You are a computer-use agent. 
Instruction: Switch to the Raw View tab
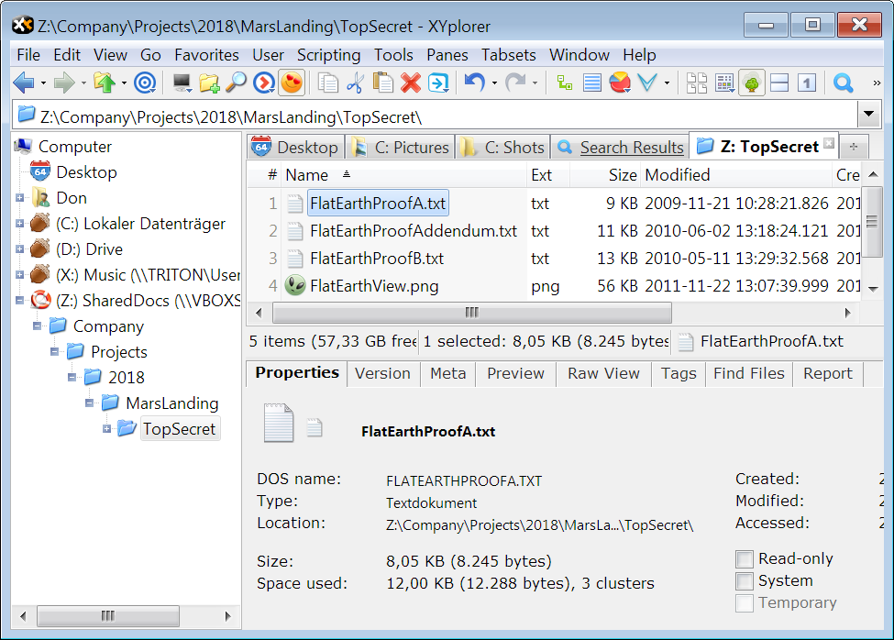[603, 373]
